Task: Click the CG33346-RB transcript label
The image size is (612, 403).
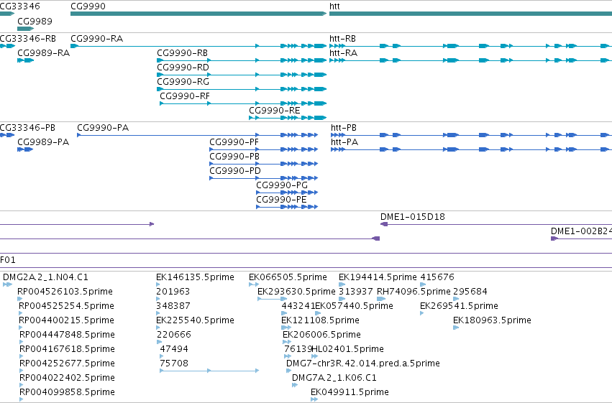Action: click(x=28, y=39)
